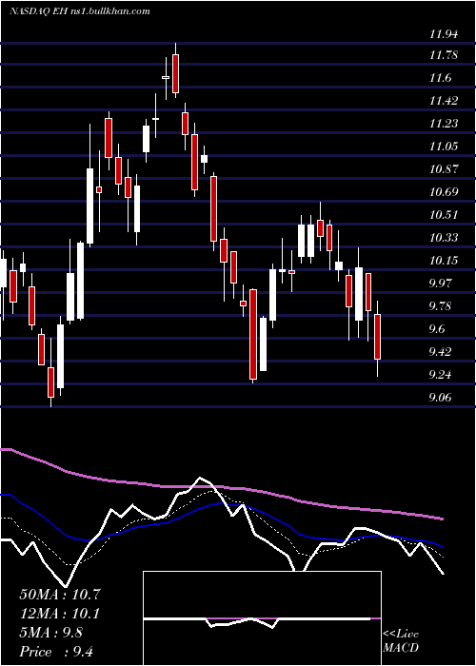476x666 pixels.
Task: Click the 11.78 price axis label
Action: tap(444, 55)
